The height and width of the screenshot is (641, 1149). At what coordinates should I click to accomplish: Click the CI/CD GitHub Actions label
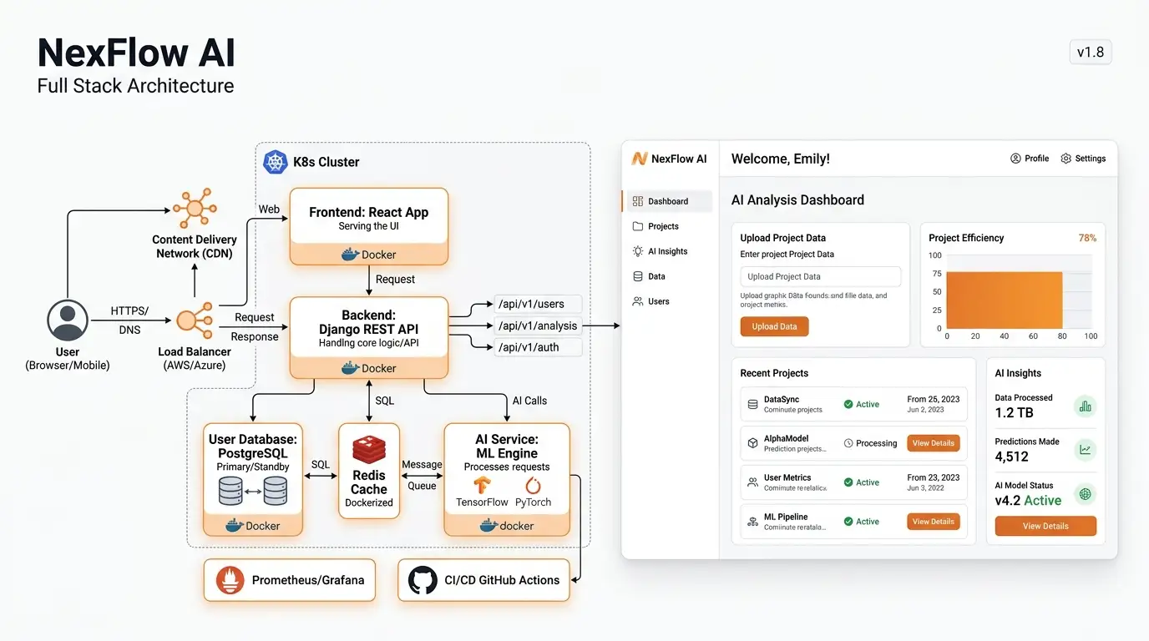(502, 580)
